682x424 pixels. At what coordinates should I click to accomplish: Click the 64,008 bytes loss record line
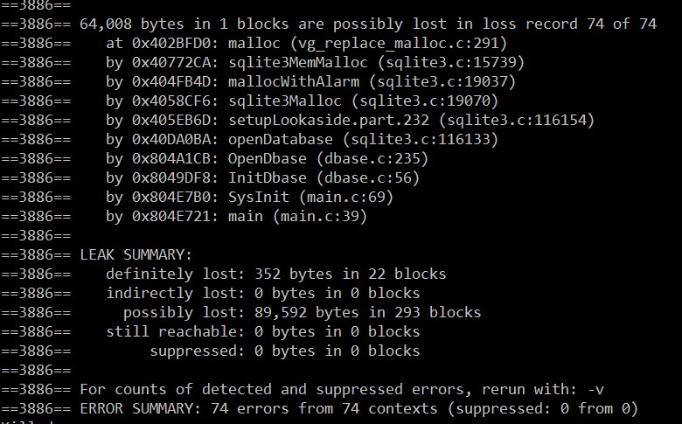point(368,24)
